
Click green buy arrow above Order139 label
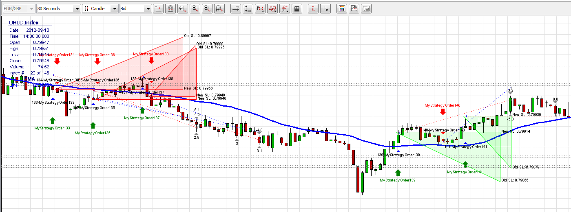tap(398, 173)
